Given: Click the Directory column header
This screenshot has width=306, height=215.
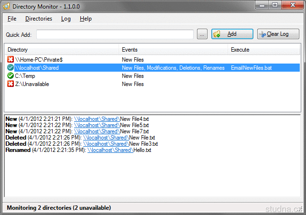Looking at the screenshot, I should 62,50.
